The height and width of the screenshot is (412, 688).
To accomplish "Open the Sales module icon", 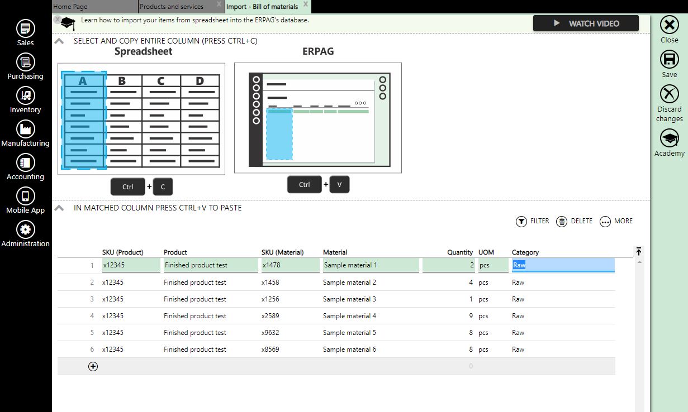I will (26, 28).
